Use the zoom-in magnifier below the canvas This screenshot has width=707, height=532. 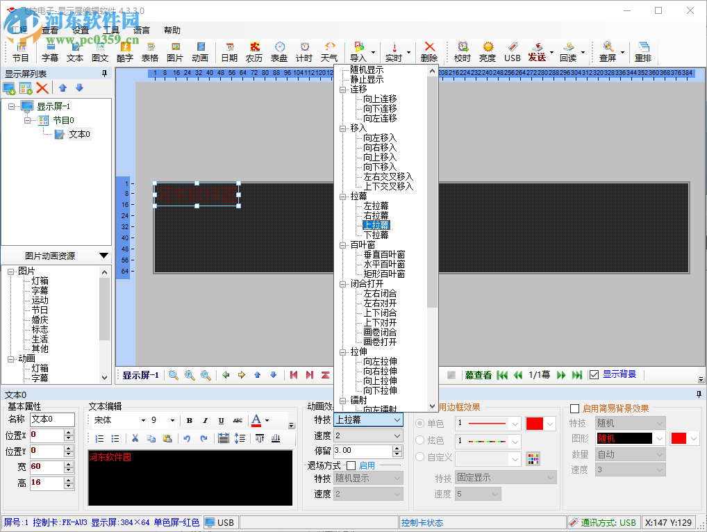[189, 374]
